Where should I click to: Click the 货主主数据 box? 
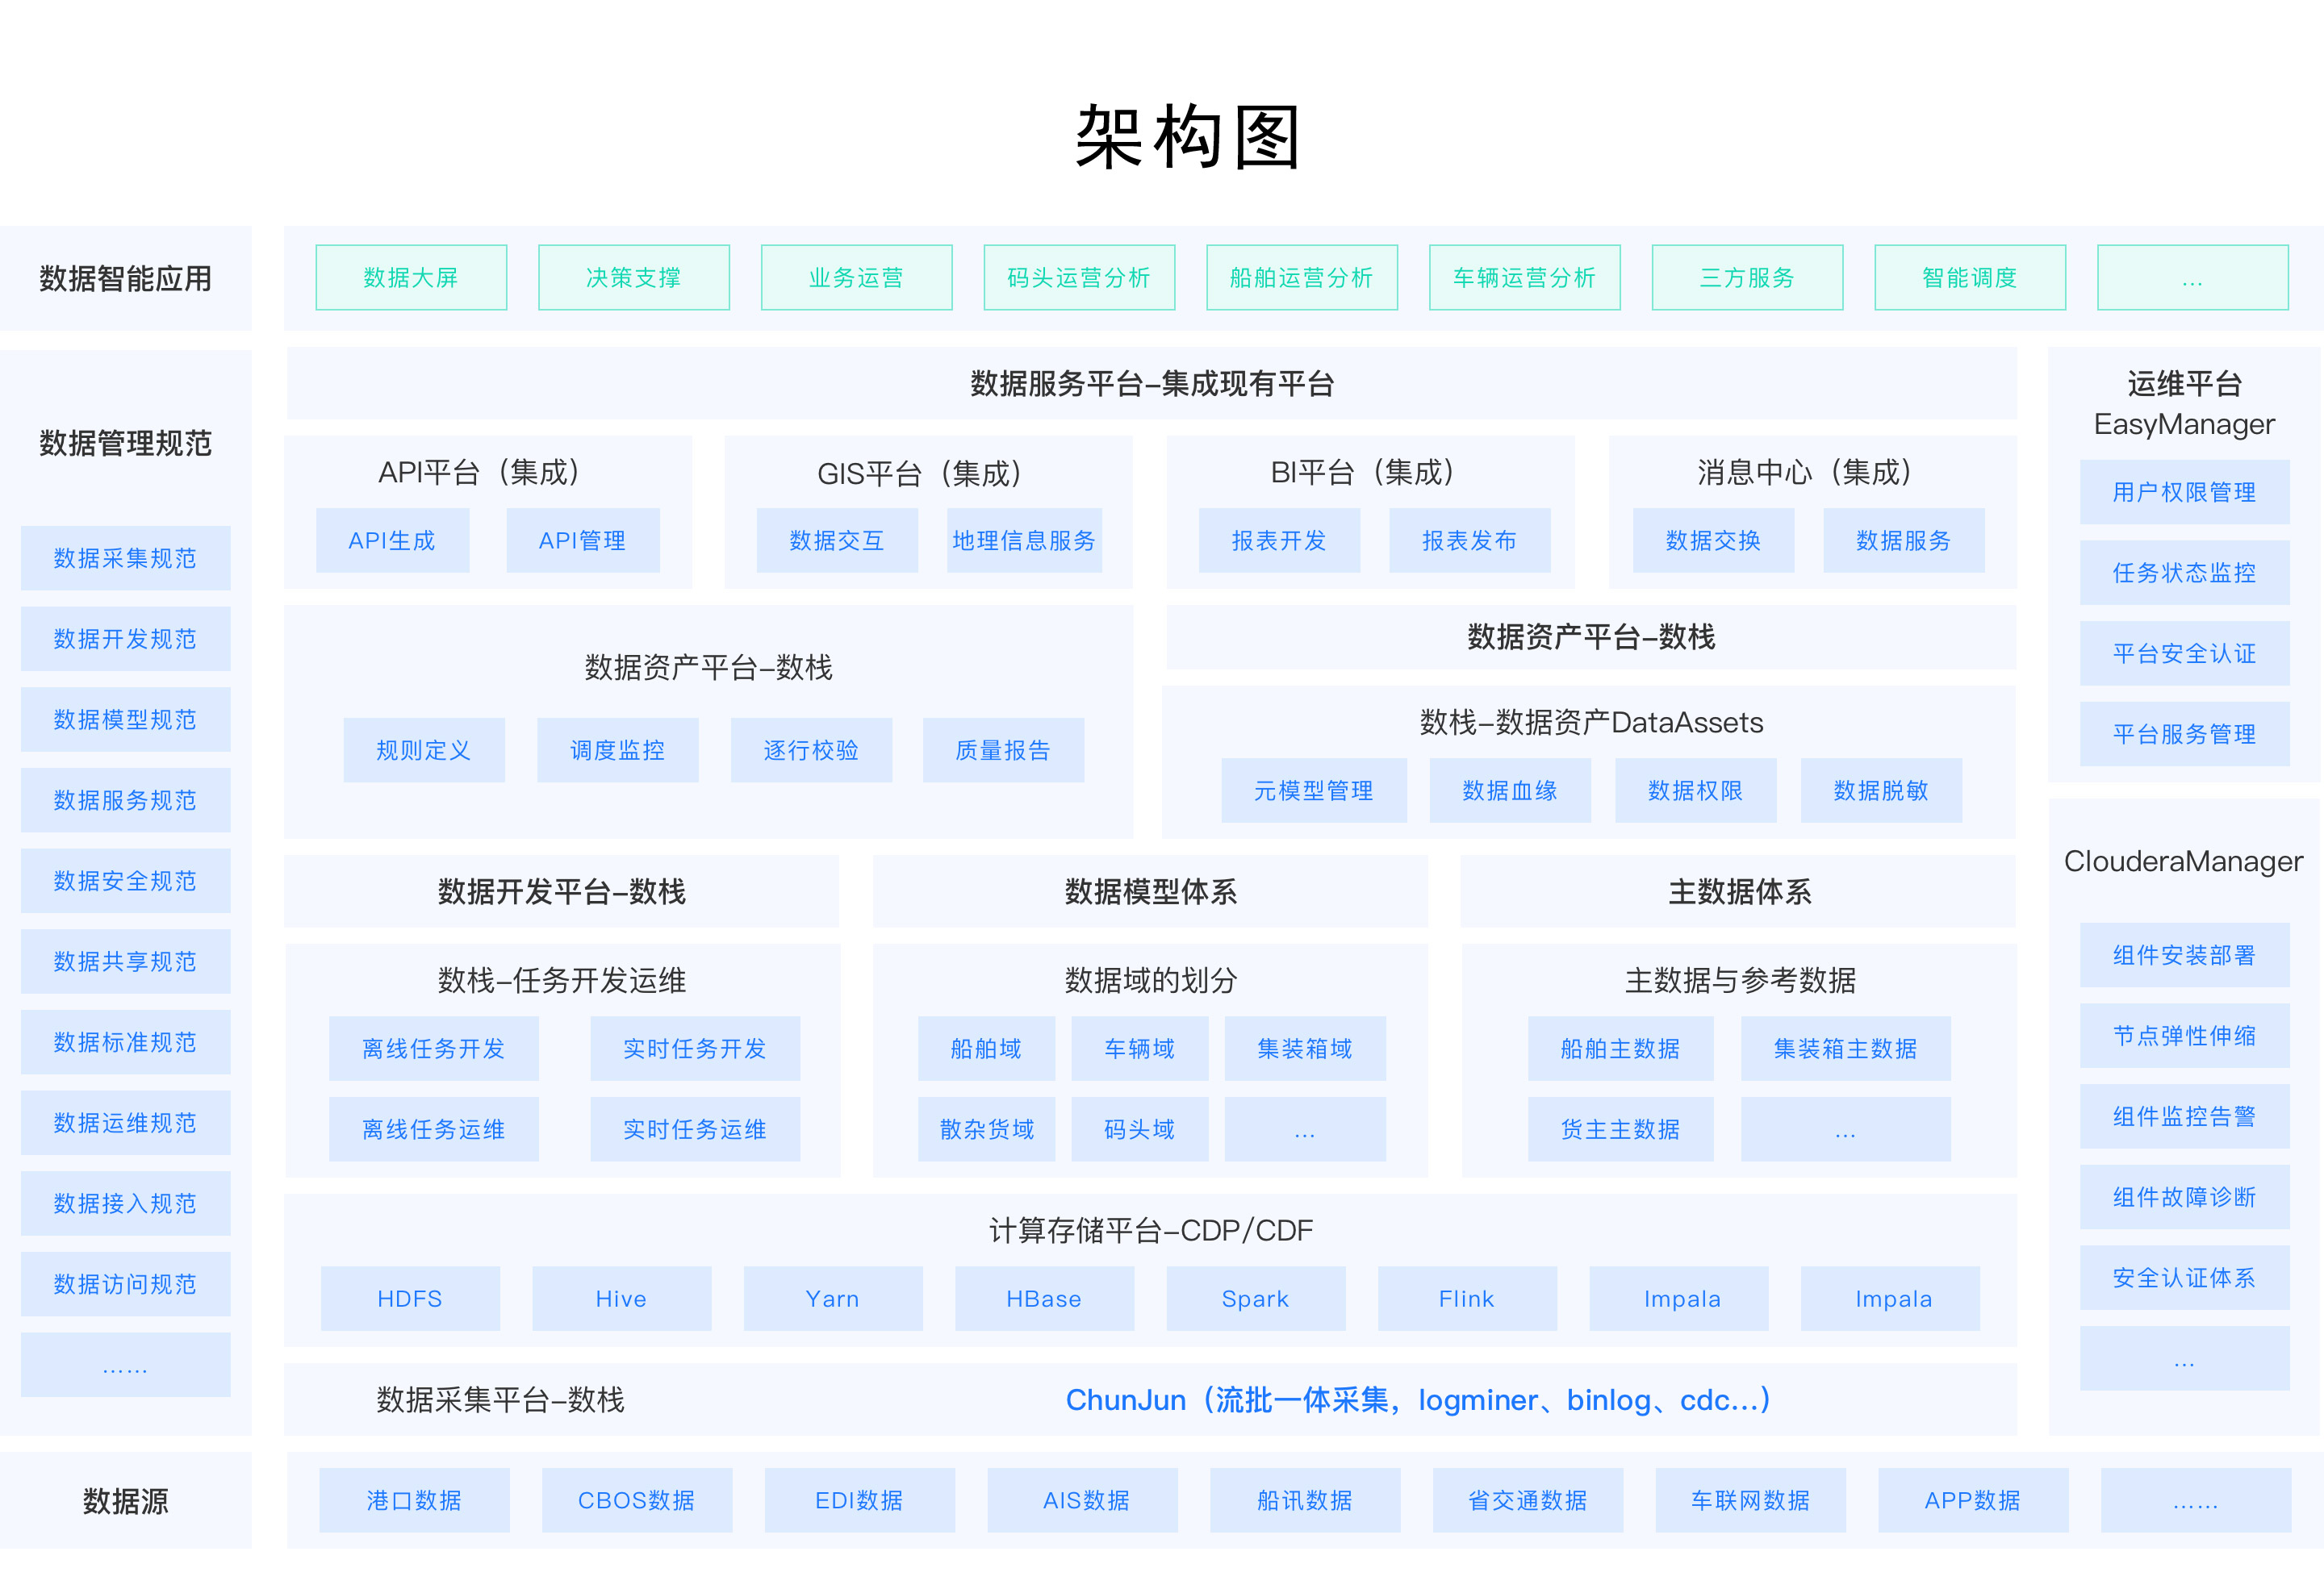1620,1129
